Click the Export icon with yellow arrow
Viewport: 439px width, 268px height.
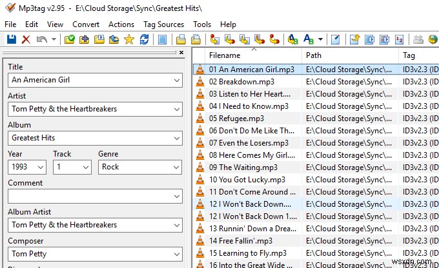(x=354, y=39)
